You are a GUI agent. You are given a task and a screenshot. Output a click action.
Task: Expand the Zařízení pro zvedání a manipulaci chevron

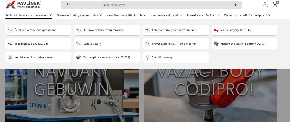[x=269, y=15]
